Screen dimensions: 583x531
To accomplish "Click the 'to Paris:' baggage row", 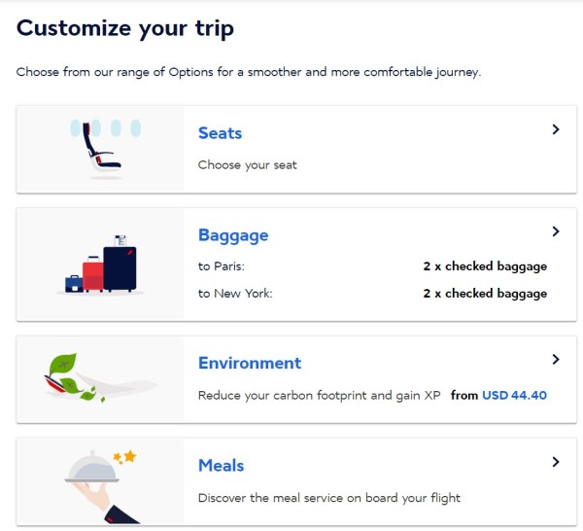I will (221, 266).
